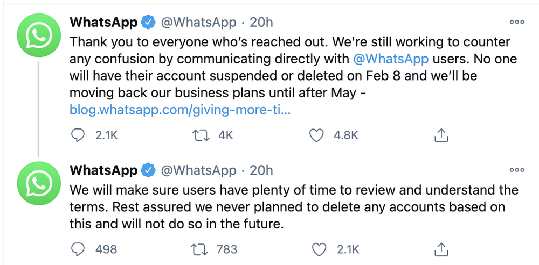Image resolution: width=539 pixels, height=265 pixels.
Task: Open the blog.whatsapp.com link
Action: click(x=180, y=110)
